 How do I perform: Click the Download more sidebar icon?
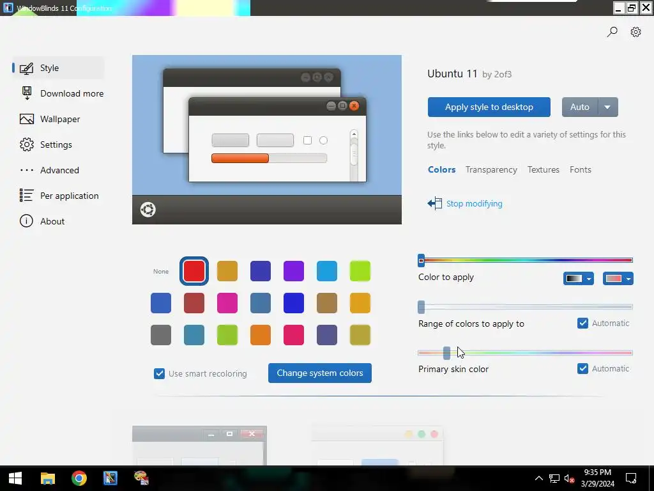[x=27, y=93]
